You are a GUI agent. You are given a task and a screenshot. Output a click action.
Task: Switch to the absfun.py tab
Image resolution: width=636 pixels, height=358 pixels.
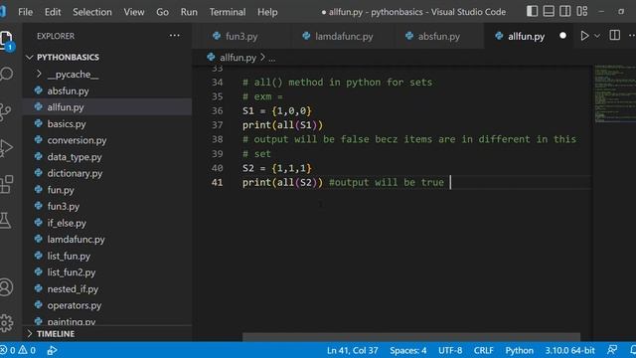click(x=438, y=36)
